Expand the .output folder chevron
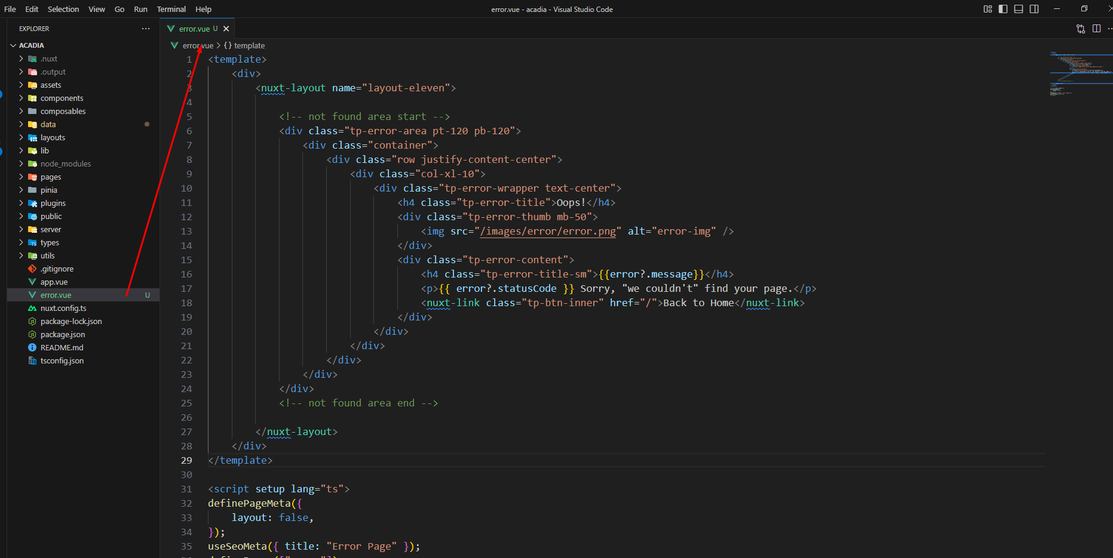1113x558 pixels. click(22, 72)
